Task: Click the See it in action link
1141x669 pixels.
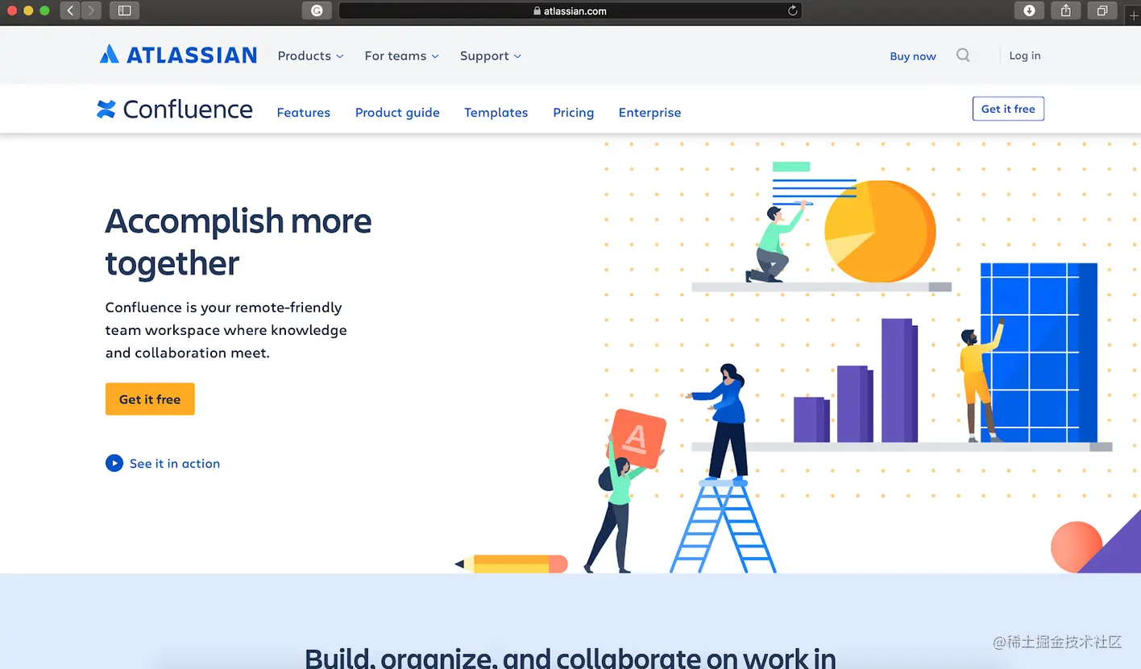Action: click(175, 464)
